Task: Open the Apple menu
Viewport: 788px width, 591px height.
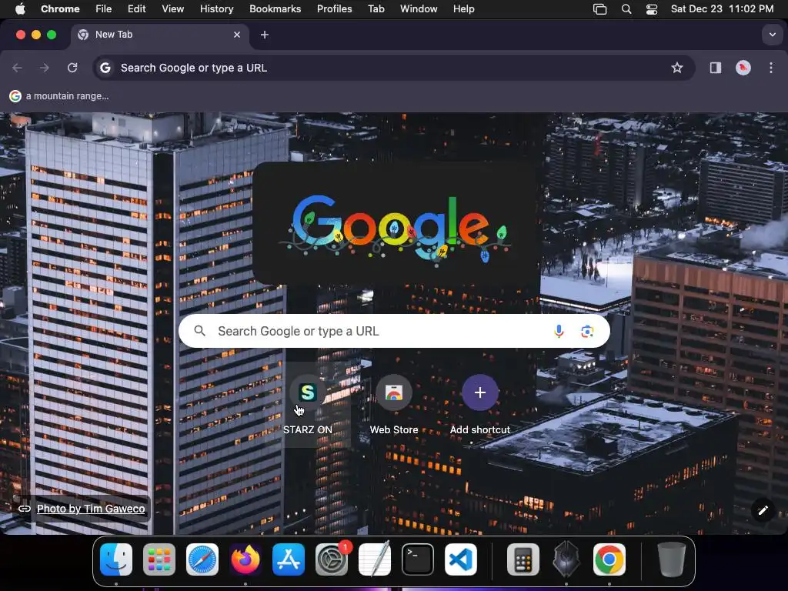Action: click(x=20, y=9)
